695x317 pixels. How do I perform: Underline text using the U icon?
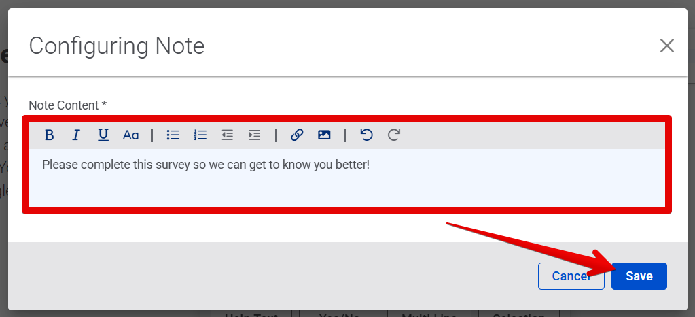(x=103, y=135)
